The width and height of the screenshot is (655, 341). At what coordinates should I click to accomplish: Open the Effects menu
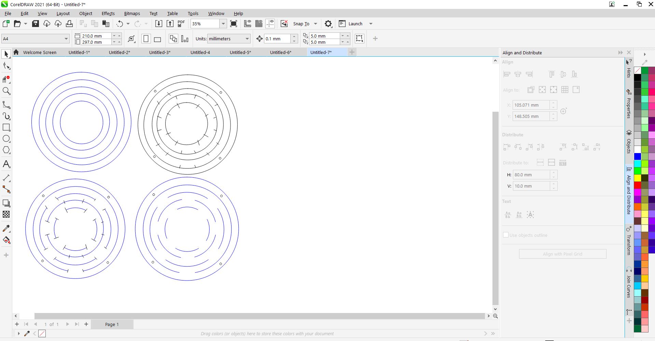(x=108, y=13)
